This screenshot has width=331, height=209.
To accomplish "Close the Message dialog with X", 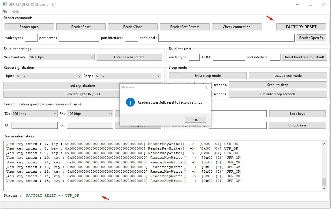I will [206, 87].
